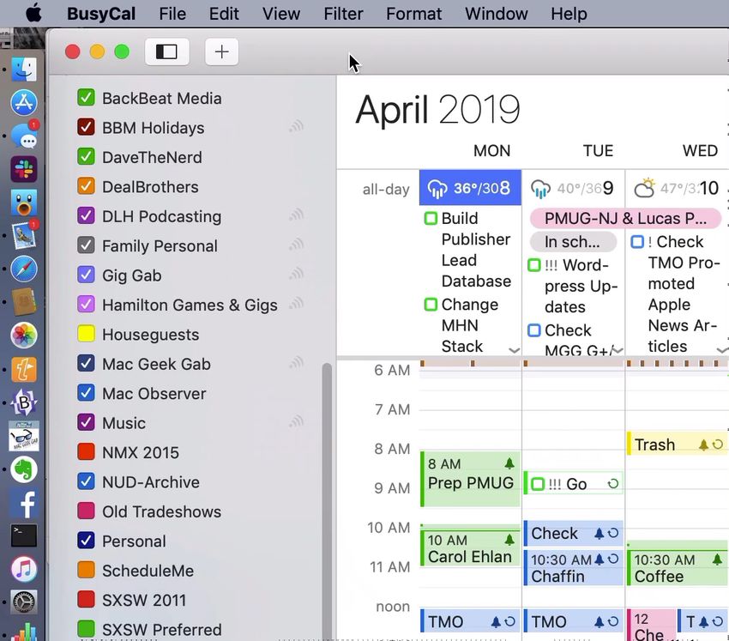Click the alarm bell on the Trash event
Viewport: 729px width, 641px height.
(x=703, y=444)
